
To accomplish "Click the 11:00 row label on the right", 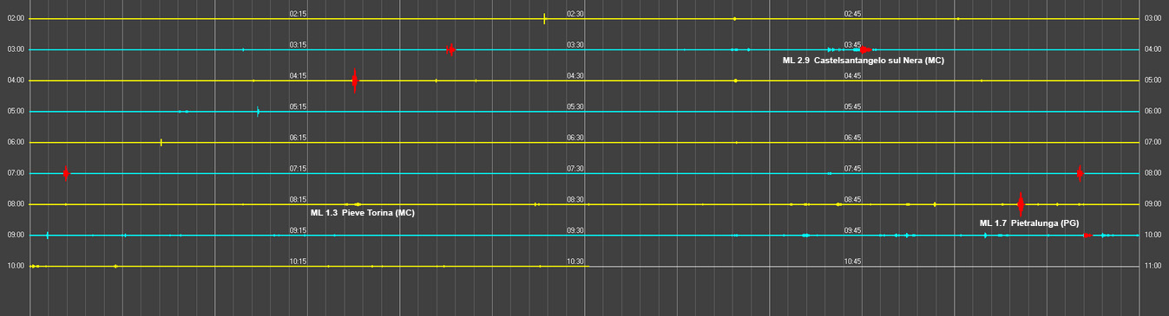I will click(1153, 266).
